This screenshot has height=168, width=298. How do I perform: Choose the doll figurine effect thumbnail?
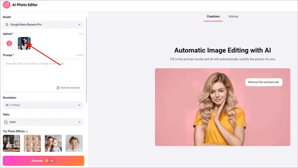click(11, 143)
